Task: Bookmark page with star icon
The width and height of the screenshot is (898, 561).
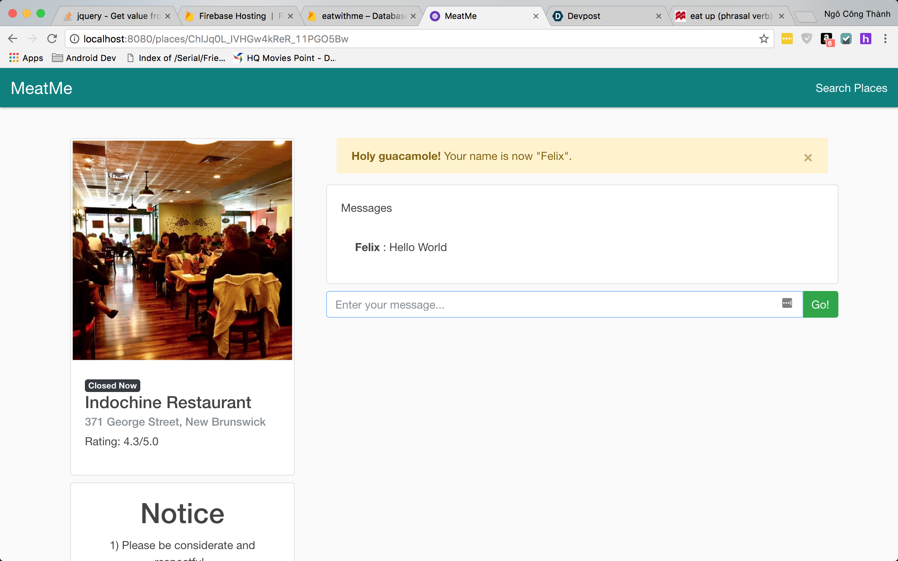Action: click(763, 39)
